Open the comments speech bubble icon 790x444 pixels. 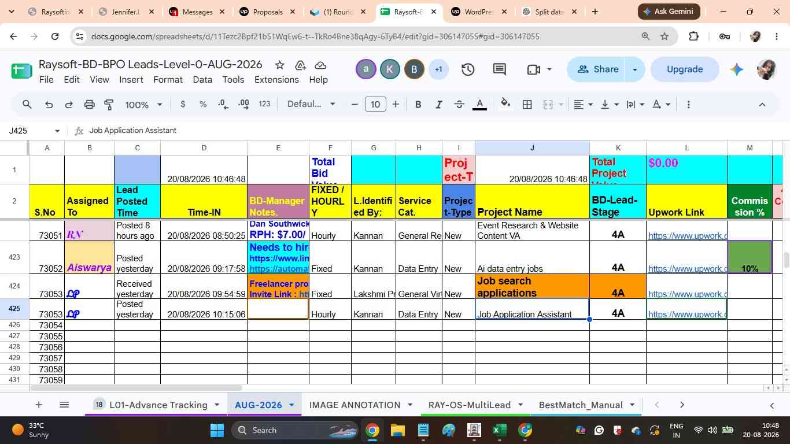pos(500,69)
